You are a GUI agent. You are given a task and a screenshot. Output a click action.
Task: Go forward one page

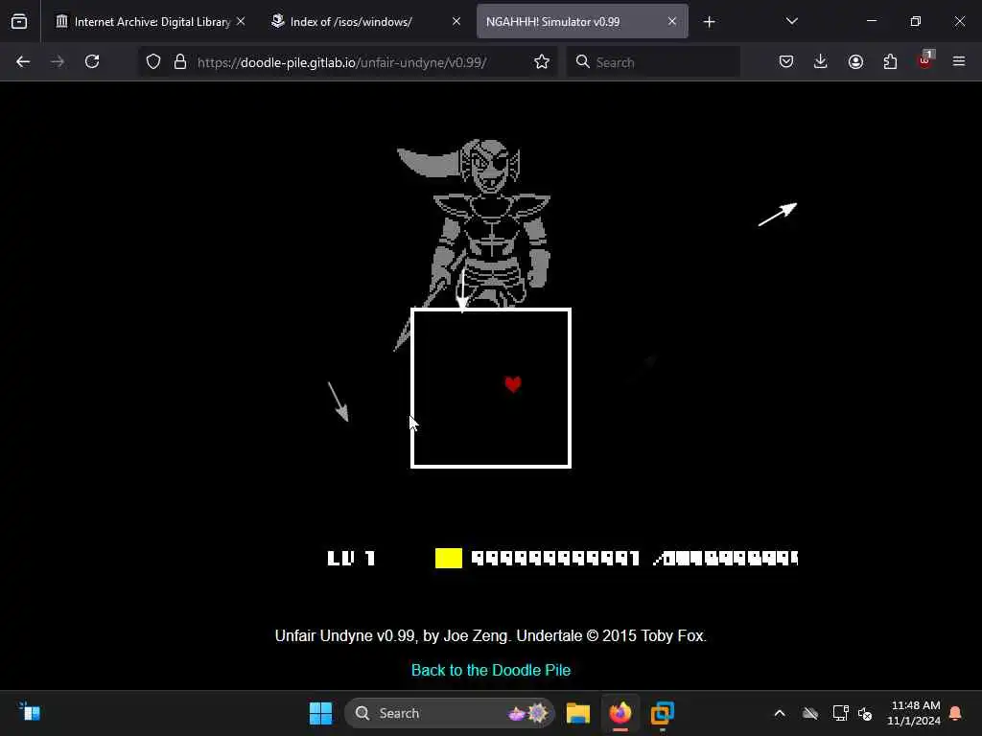(x=58, y=62)
